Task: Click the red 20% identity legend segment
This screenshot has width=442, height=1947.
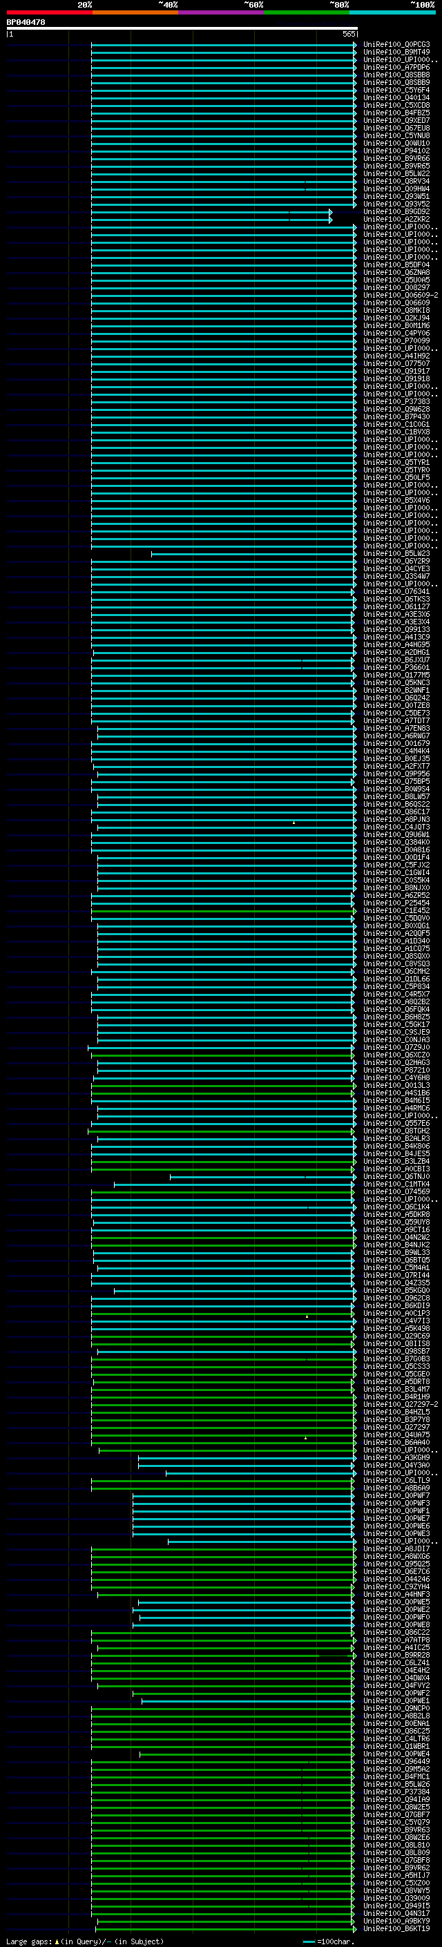Action: pyautogui.click(x=49, y=12)
